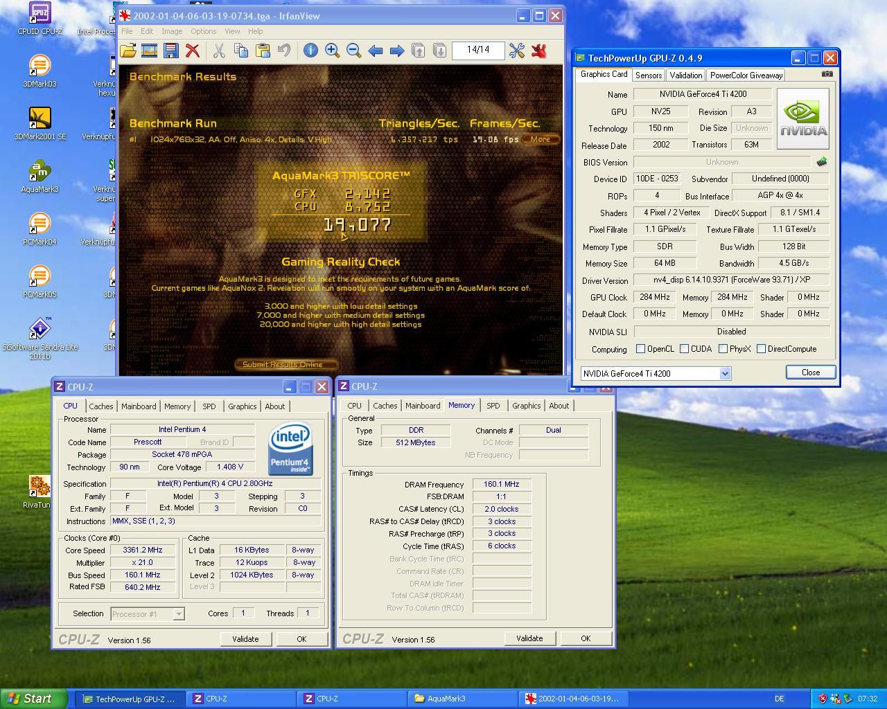This screenshot has width=887, height=709.
Task: Click Validate in the CPU-Z Memory window
Action: [529, 638]
